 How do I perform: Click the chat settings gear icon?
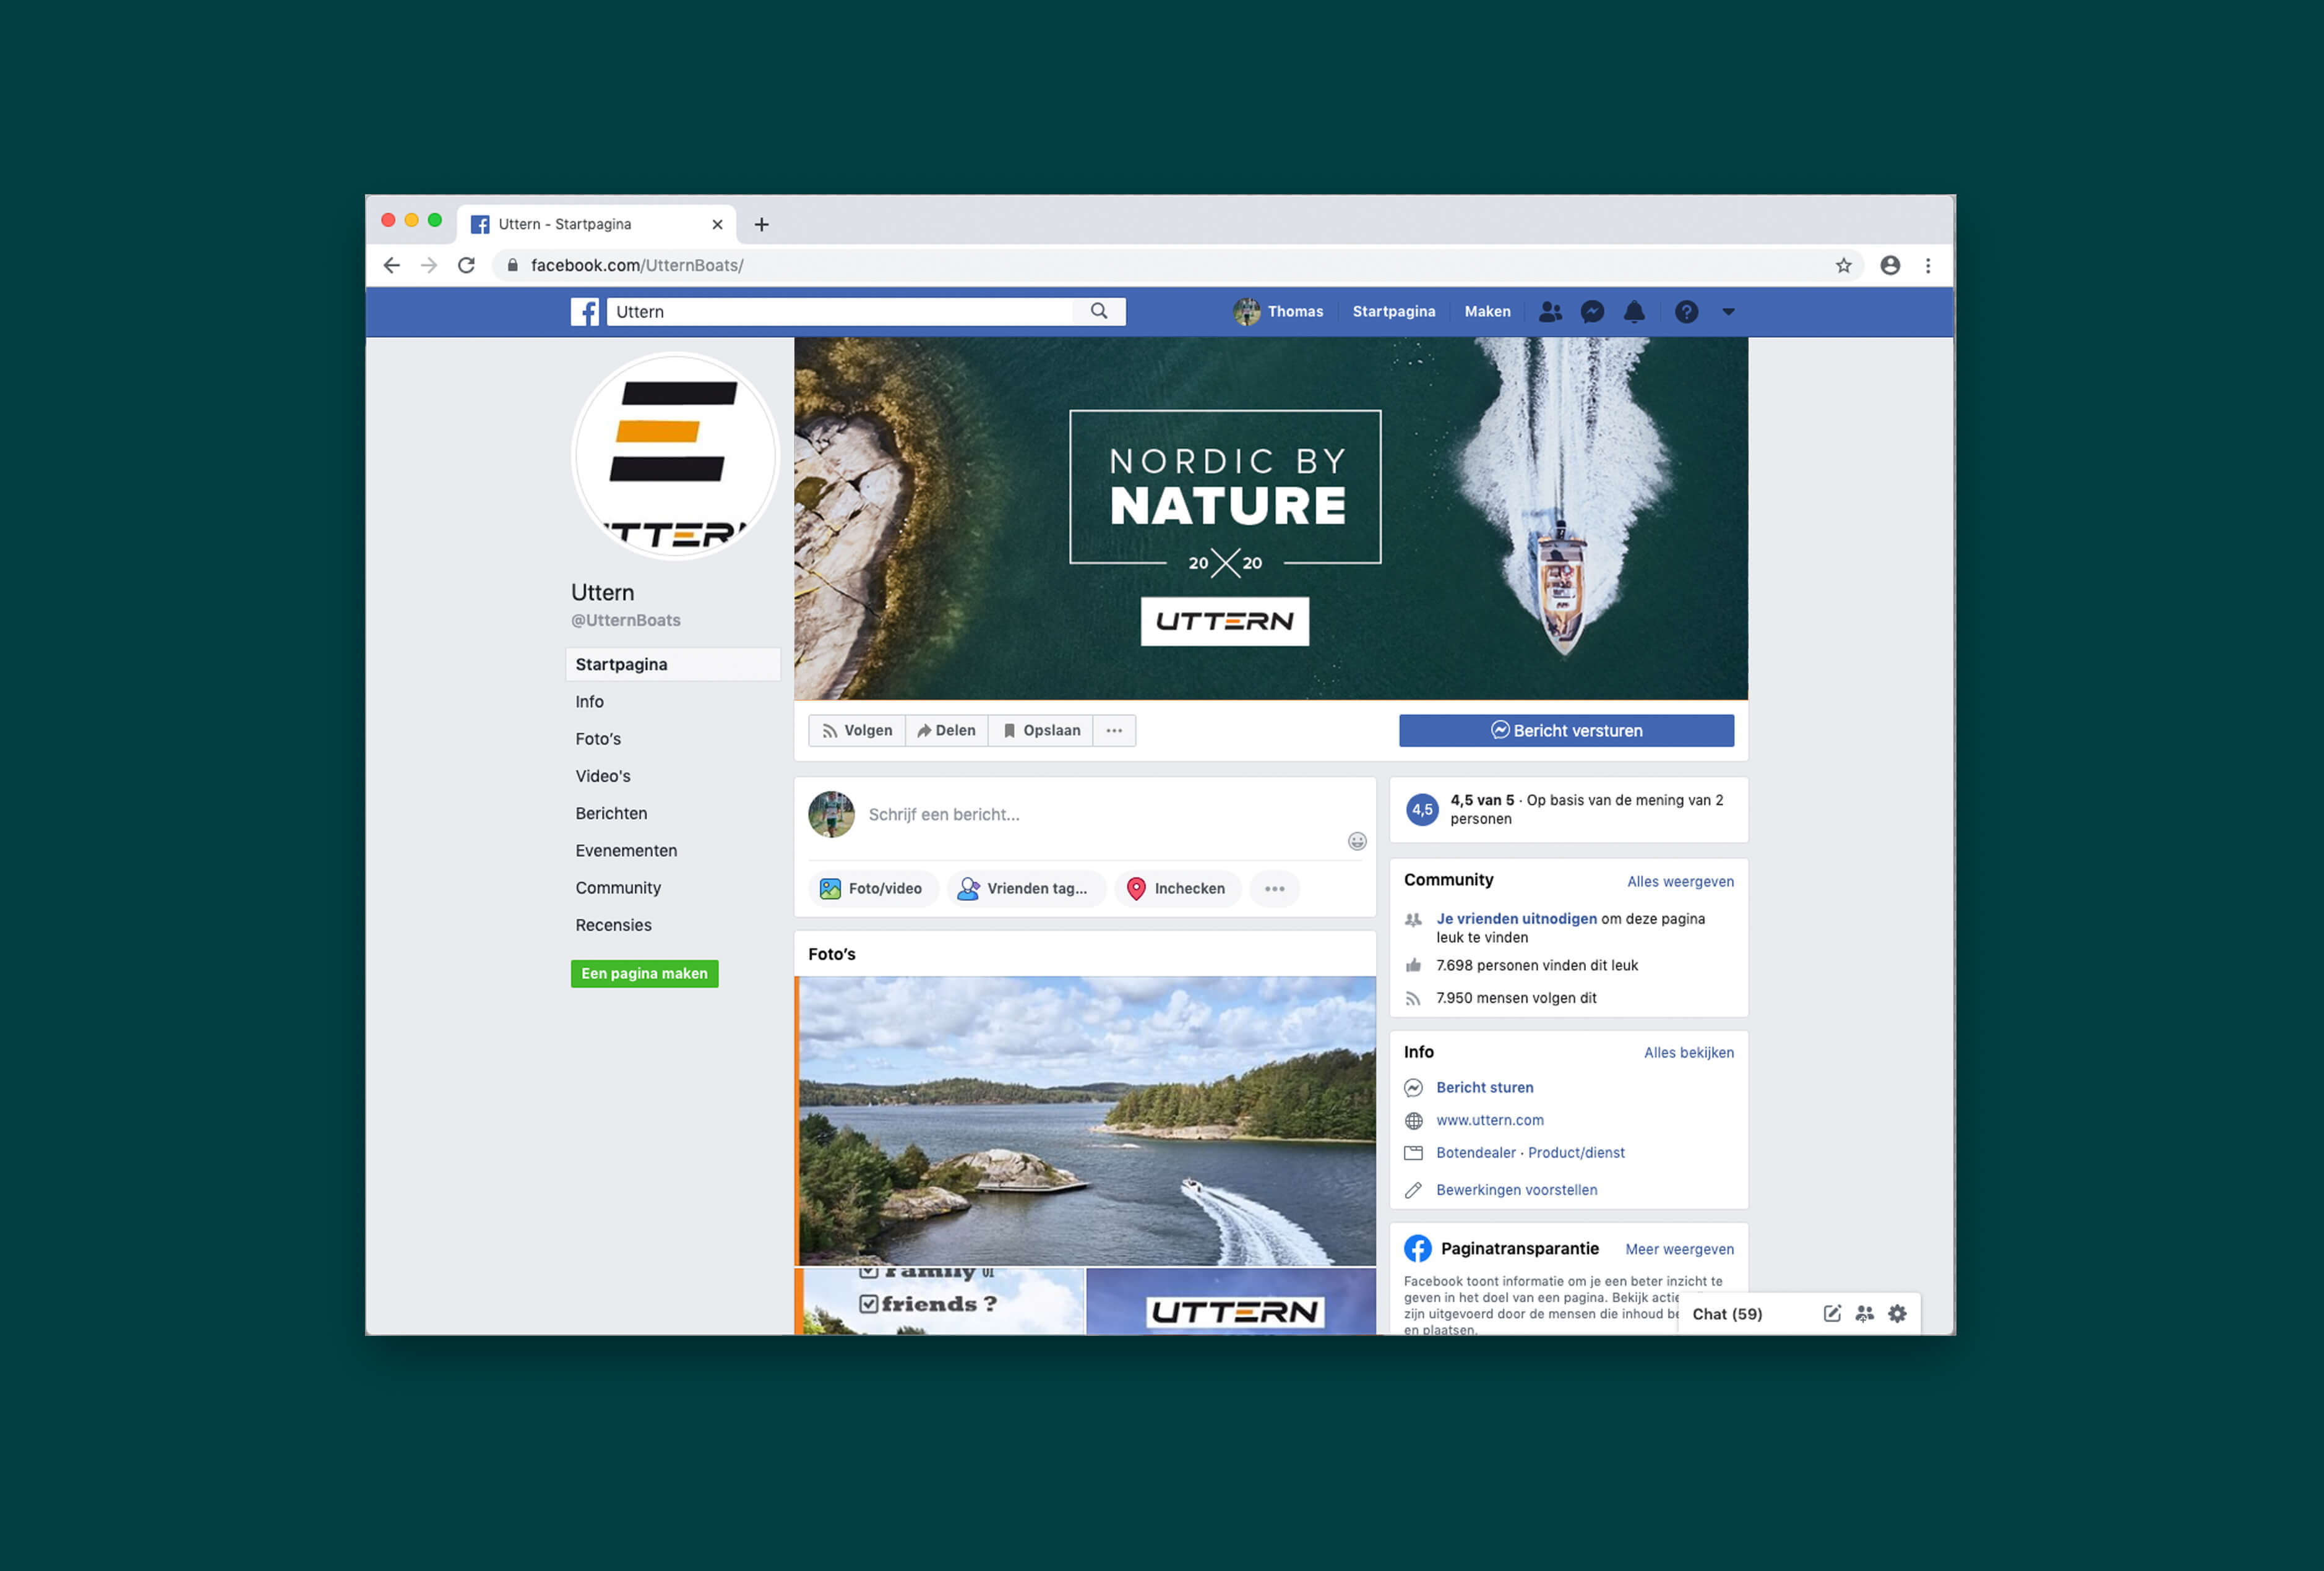1897,1314
